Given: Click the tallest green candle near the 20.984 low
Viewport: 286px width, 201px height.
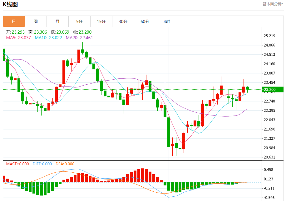Looking at the screenshot, I should (x=169, y=132).
